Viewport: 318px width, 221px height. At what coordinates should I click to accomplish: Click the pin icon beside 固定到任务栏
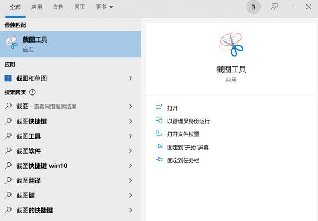click(x=159, y=160)
